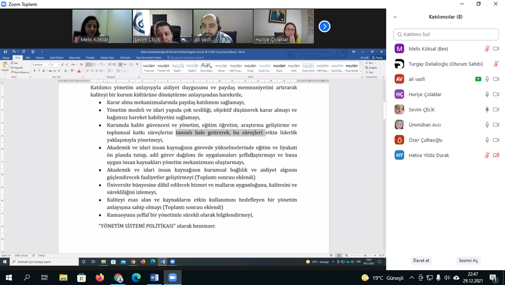Click the microphone icon next to Sevim ÇELİK
The image size is (505, 285).
click(487, 109)
